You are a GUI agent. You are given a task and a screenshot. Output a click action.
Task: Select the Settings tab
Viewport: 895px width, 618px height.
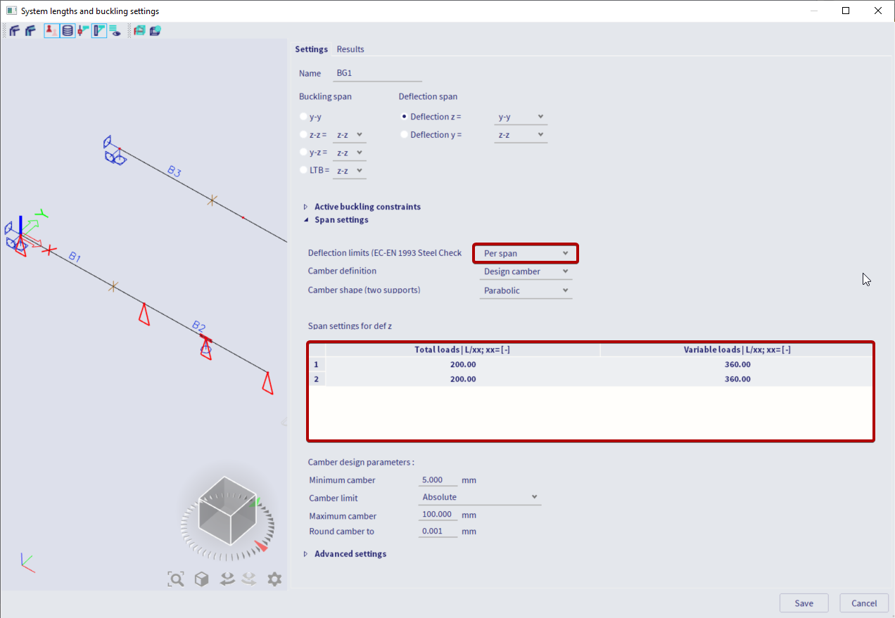pyautogui.click(x=312, y=49)
